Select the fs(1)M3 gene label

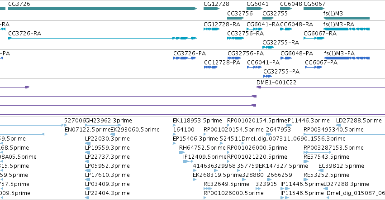(333, 13)
